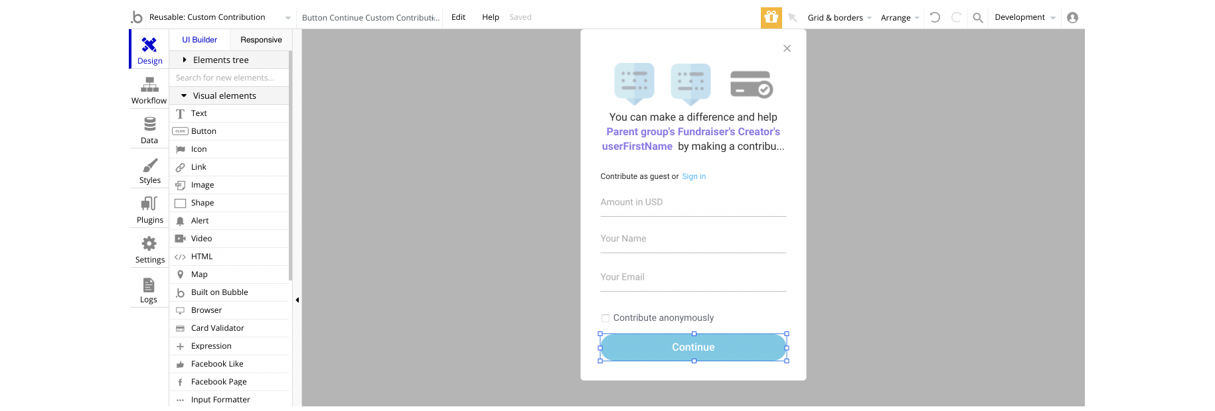Click the undo arrow icon

(935, 18)
